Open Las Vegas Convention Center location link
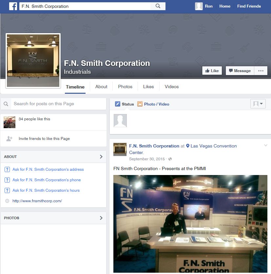This screenshot has height=274, width=271. click(183, 149)
